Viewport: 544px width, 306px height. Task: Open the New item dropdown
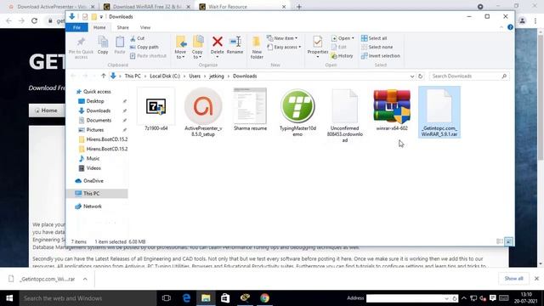click(282, 38)
